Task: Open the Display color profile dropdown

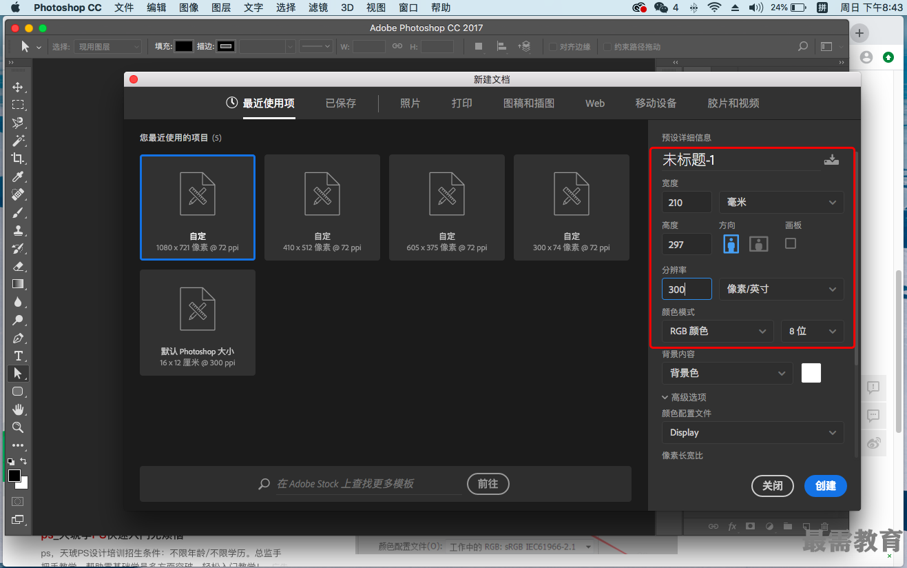Action: click(753, 433)
